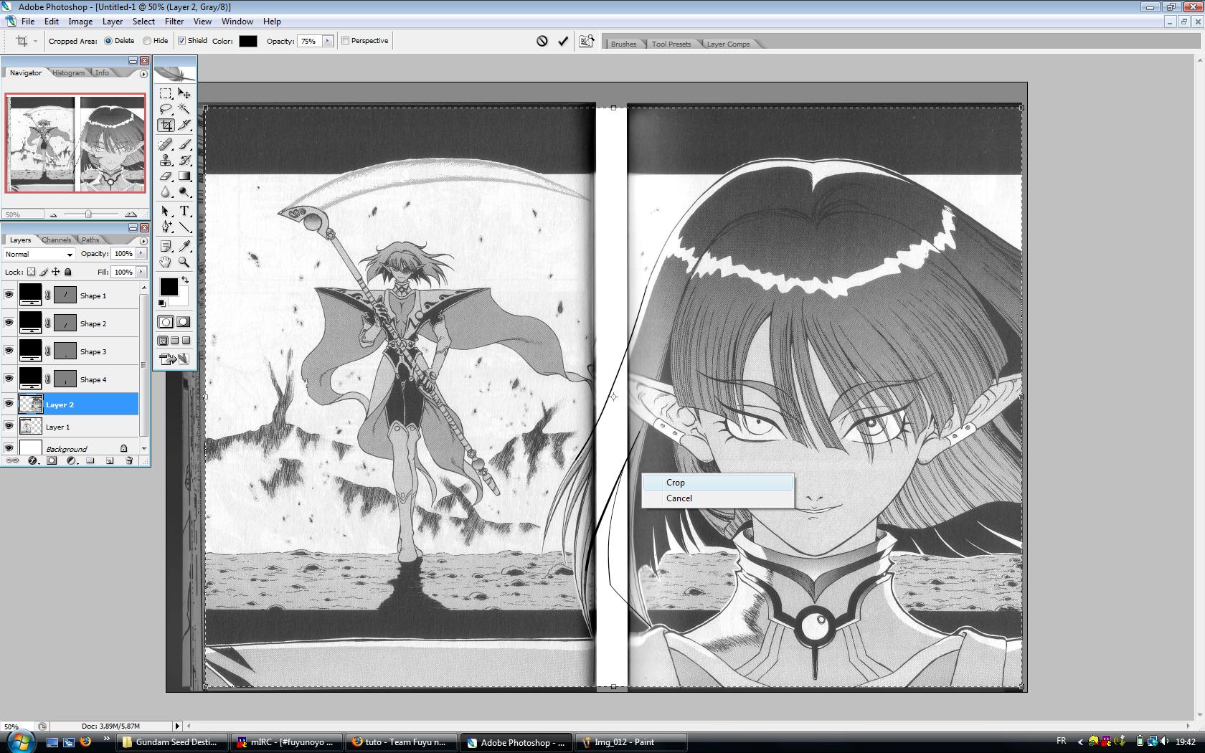
Task: Select the Magic Wand tool
Action: (x=184, y=109)
